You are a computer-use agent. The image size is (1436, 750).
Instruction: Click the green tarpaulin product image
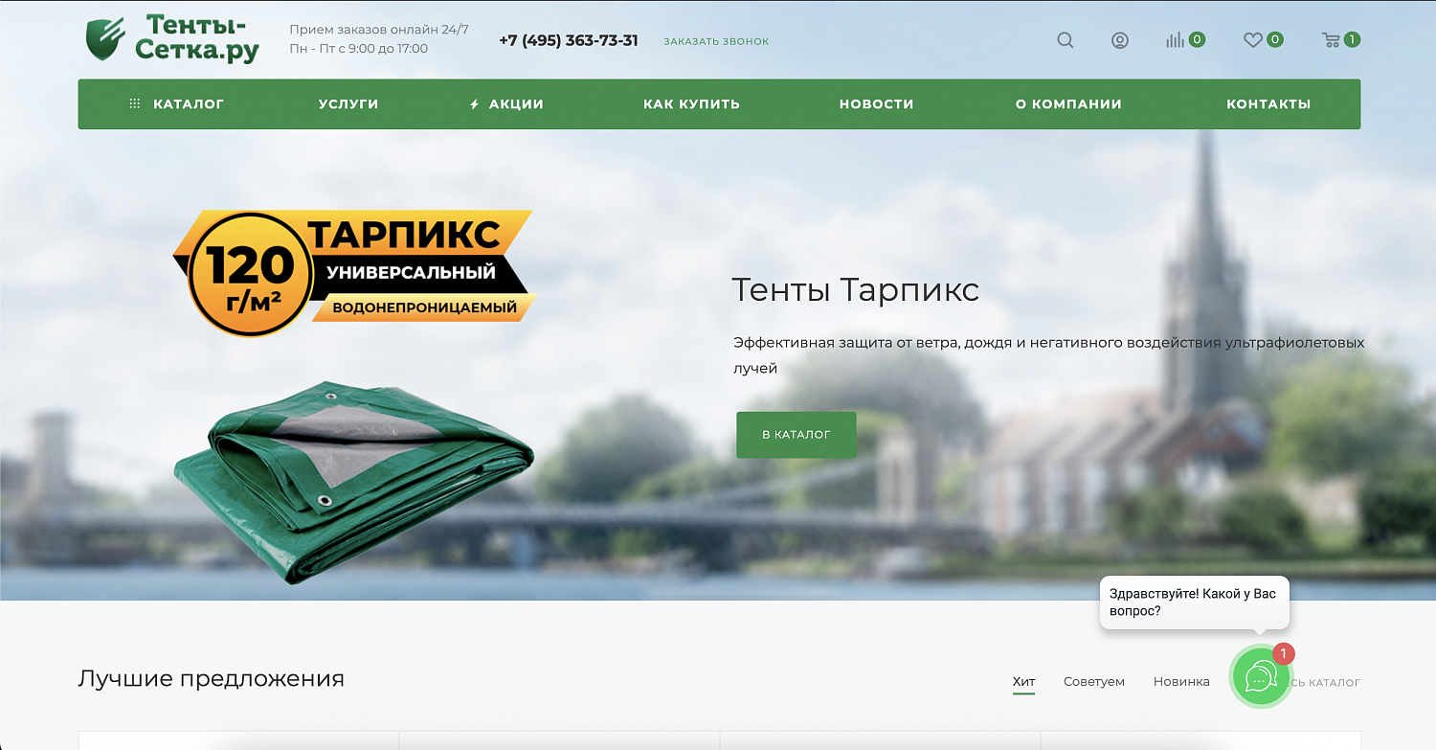tap(352, 482)
